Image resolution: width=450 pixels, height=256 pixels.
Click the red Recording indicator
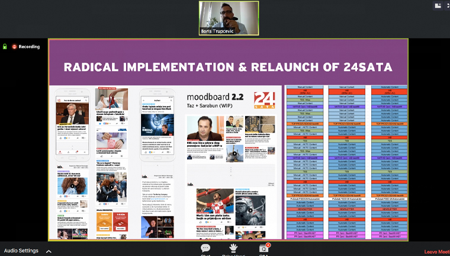[x=14, y=47]
